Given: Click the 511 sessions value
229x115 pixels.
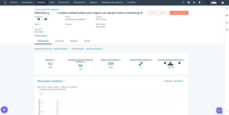Looking at the screenshot, I should pos(50,64).
